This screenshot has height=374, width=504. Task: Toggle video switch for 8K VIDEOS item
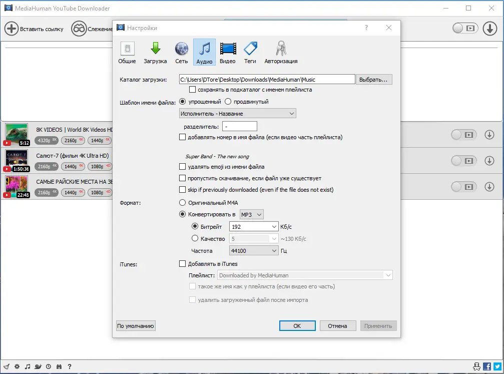463,134
